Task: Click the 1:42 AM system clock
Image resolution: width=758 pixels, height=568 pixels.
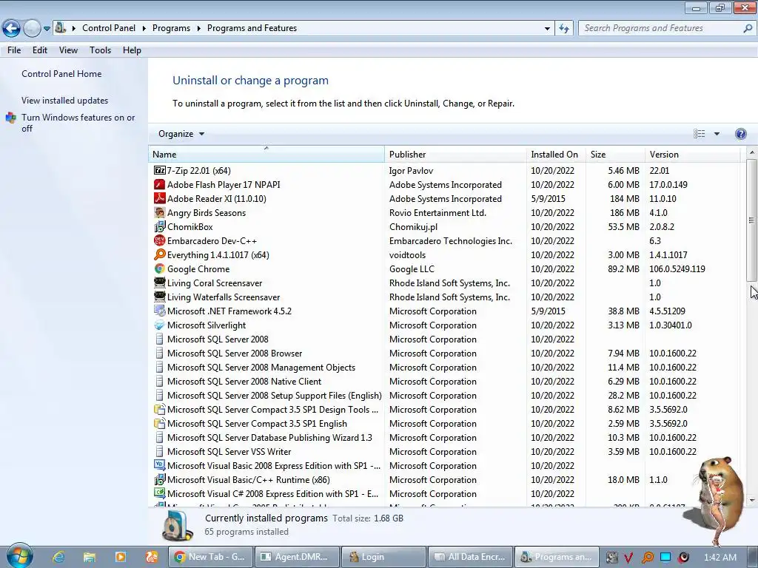Action: pyautogui.click(x=720, y=557)
